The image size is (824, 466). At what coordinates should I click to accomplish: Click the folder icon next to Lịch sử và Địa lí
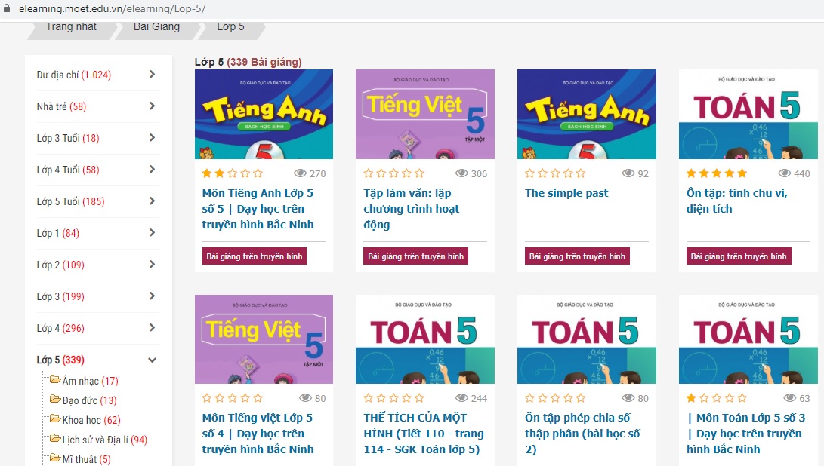tap(55, 437)
